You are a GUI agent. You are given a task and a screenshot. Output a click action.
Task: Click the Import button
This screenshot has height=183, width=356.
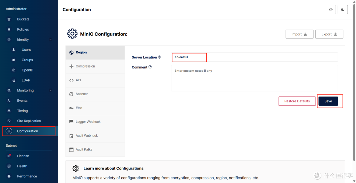(299, 34)
